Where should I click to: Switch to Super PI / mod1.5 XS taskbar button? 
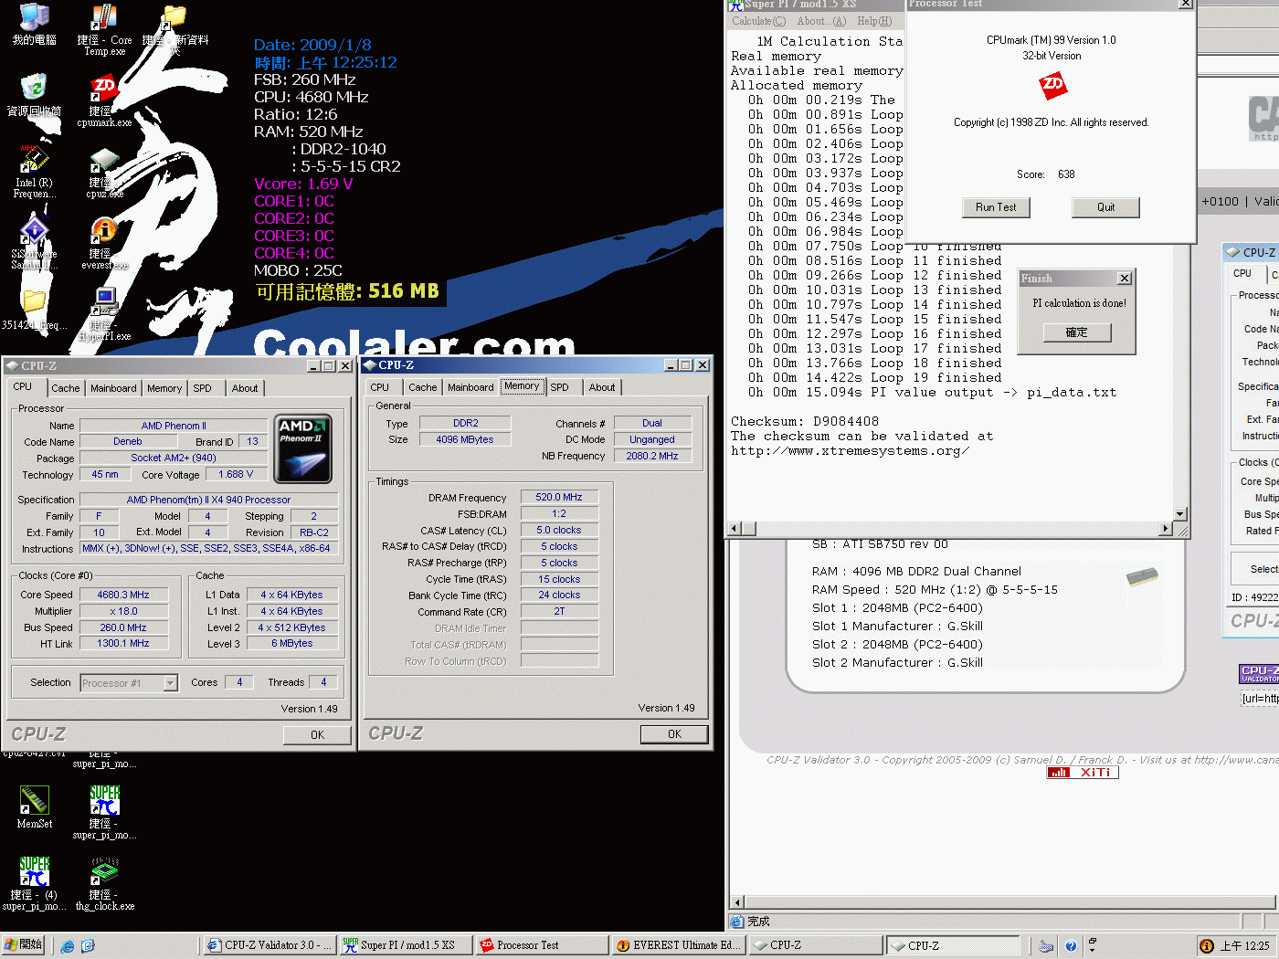tap(405, 945)
